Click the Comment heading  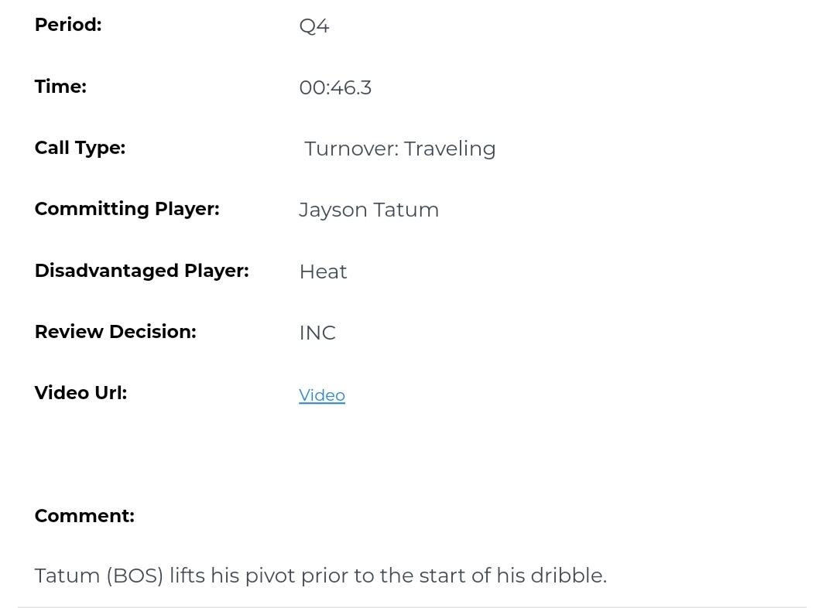point(84,516)
